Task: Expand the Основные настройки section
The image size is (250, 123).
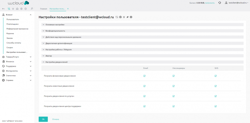Action: coord(54,25)
